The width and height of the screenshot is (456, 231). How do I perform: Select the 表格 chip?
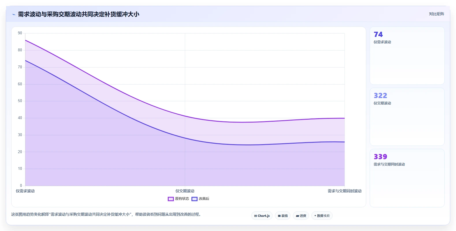click(x=283, y=216)
